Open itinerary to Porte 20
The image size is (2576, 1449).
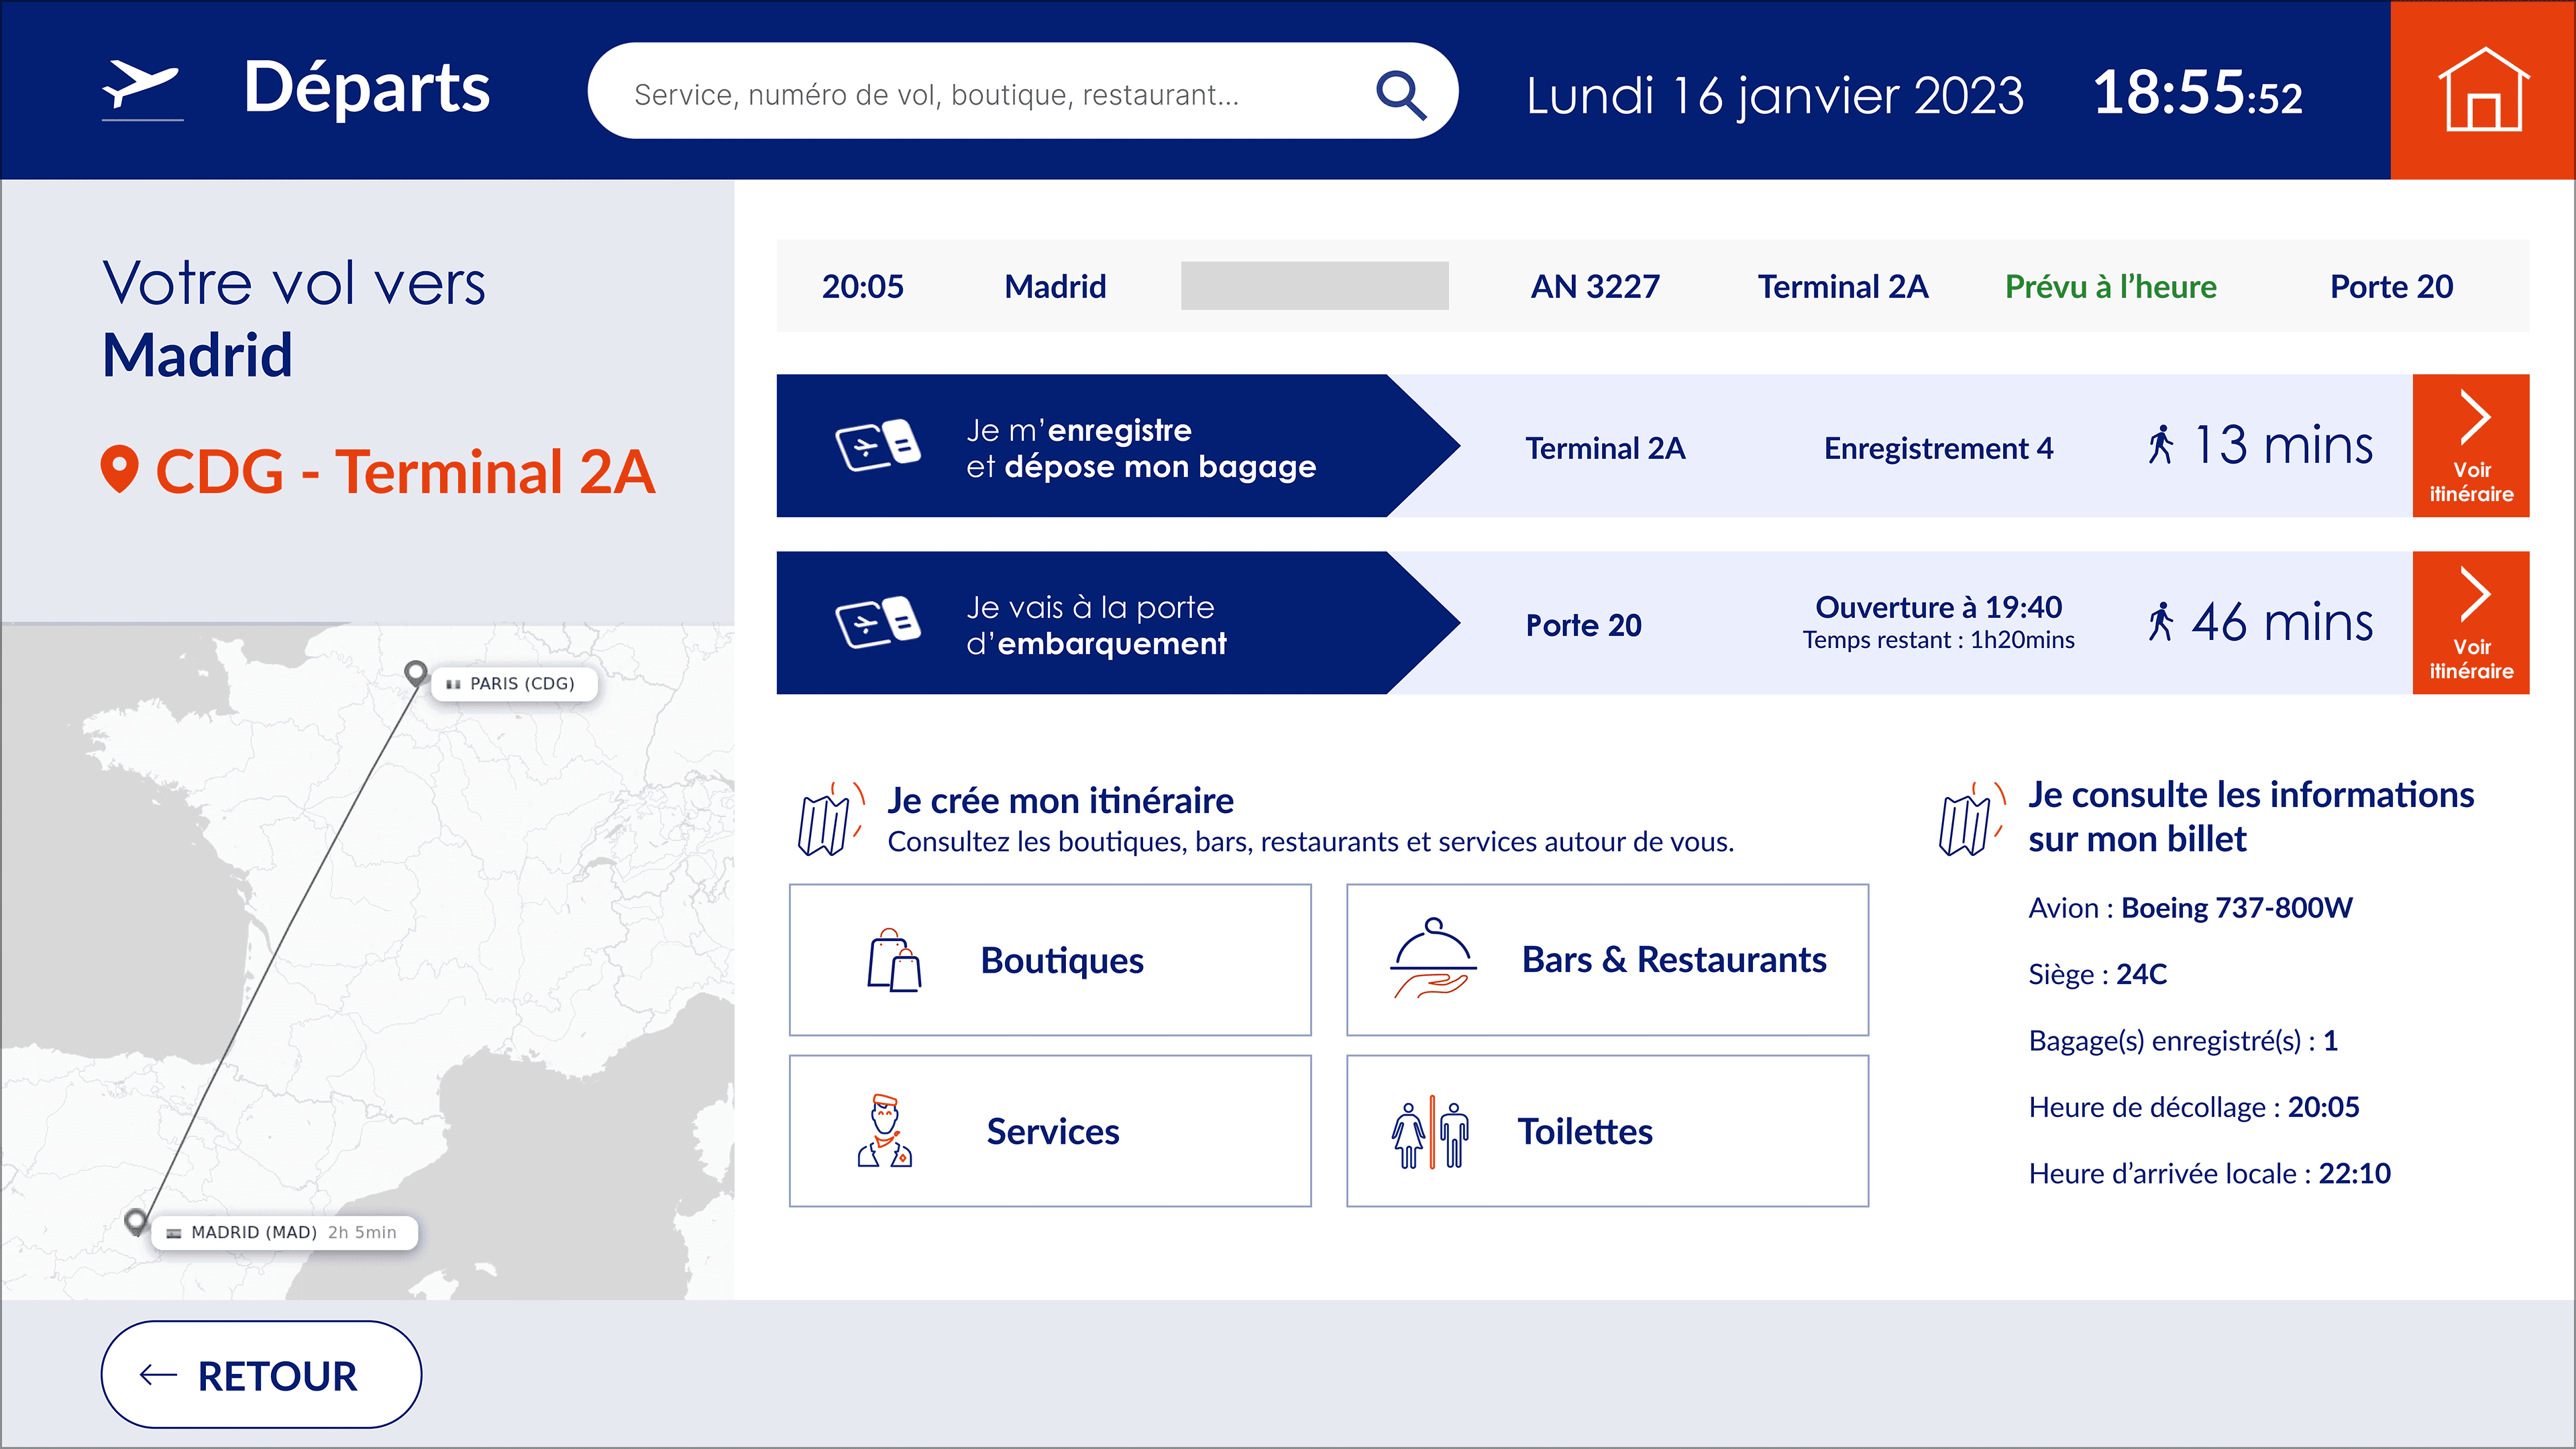pos(2470,623)
